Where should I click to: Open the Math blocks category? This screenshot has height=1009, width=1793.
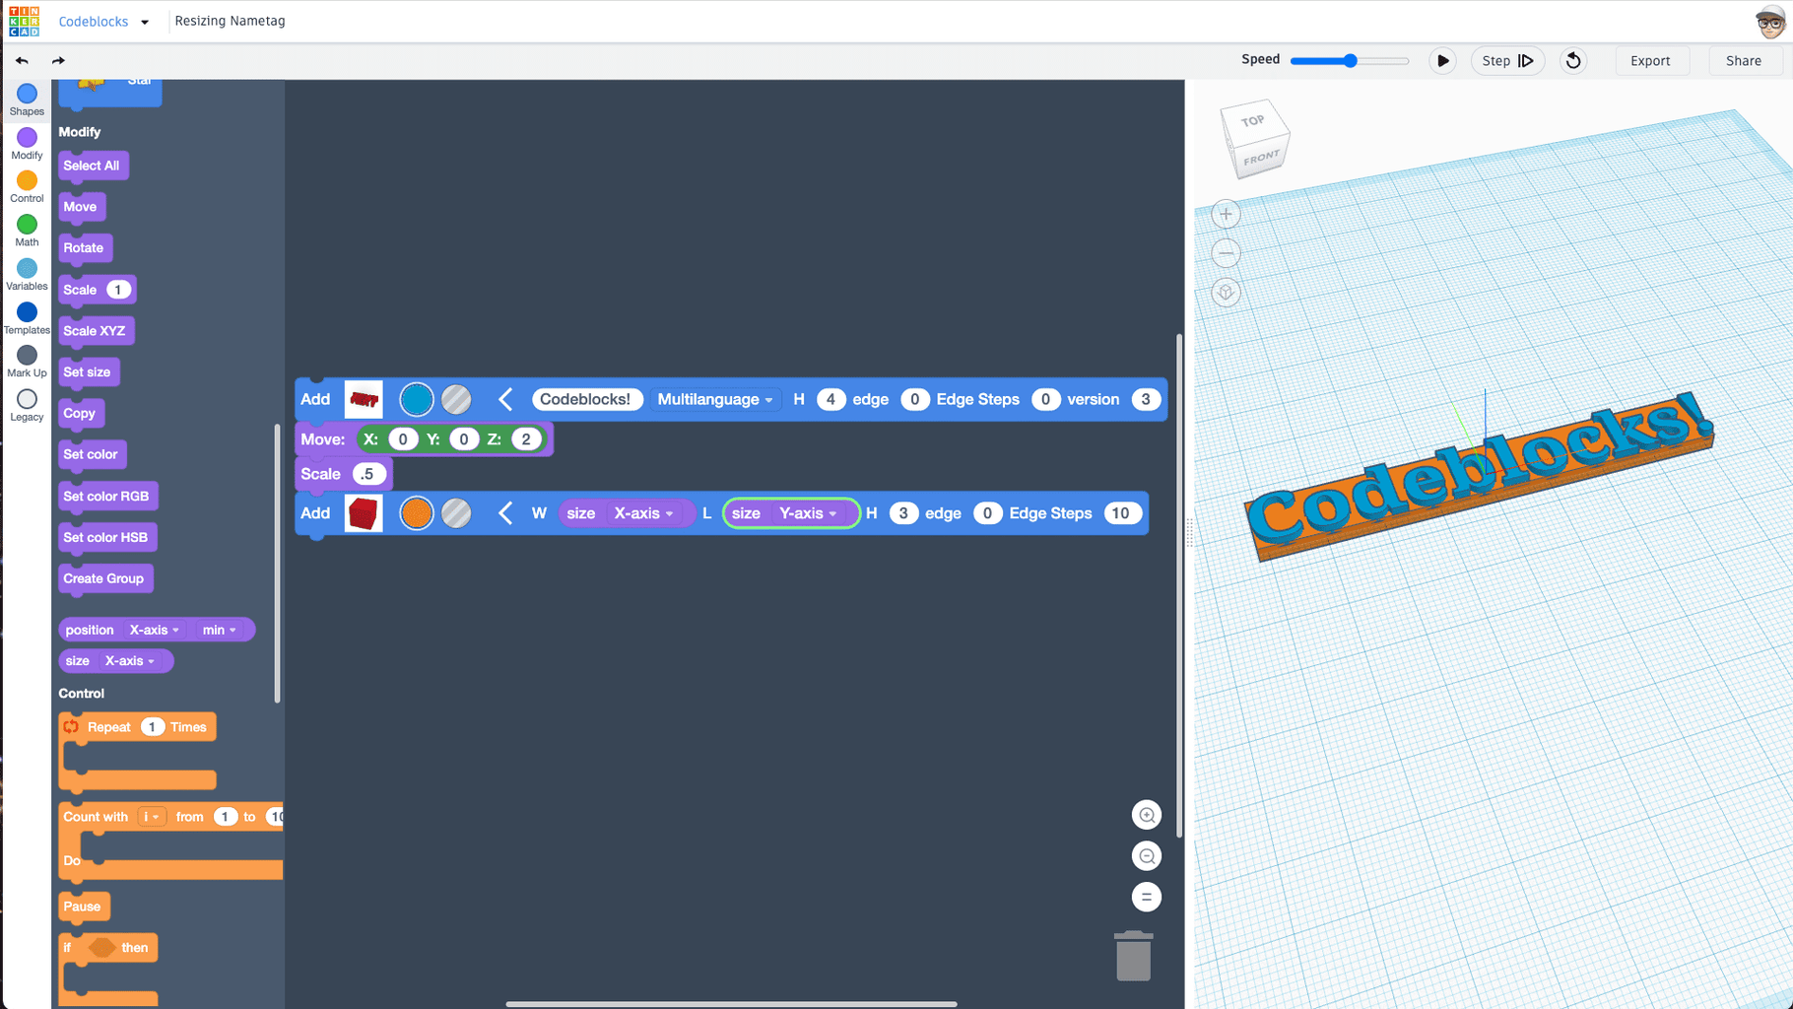point(27,228)
